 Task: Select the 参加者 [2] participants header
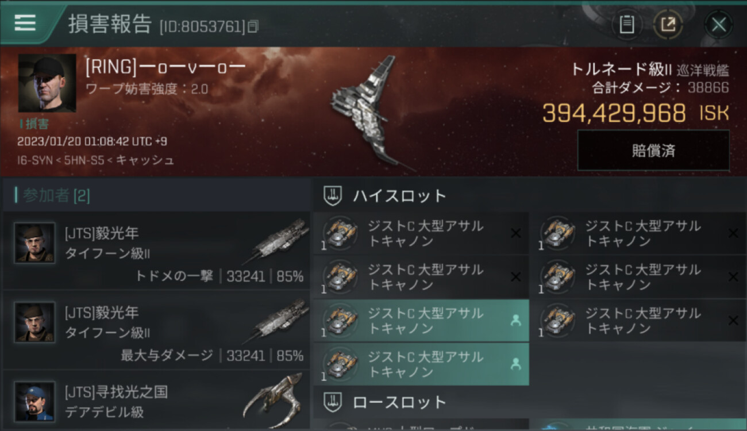coord(52,195)
